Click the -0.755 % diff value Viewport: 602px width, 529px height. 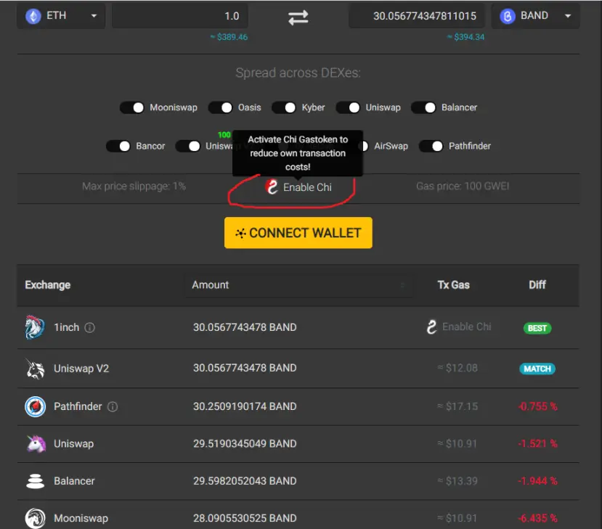pyautogui.click(x=537, y=406)
